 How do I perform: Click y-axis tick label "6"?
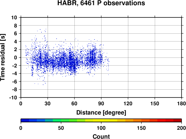(16, 33)
